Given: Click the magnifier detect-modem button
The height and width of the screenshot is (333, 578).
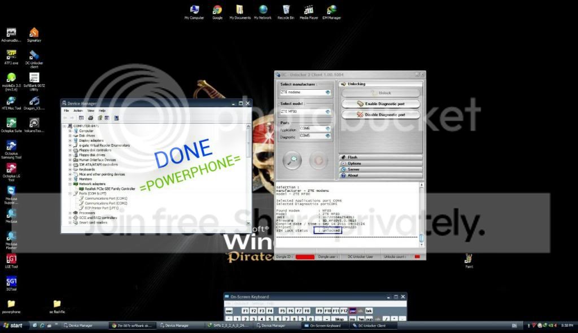Looking at the screenshot, I should (292, 161).
